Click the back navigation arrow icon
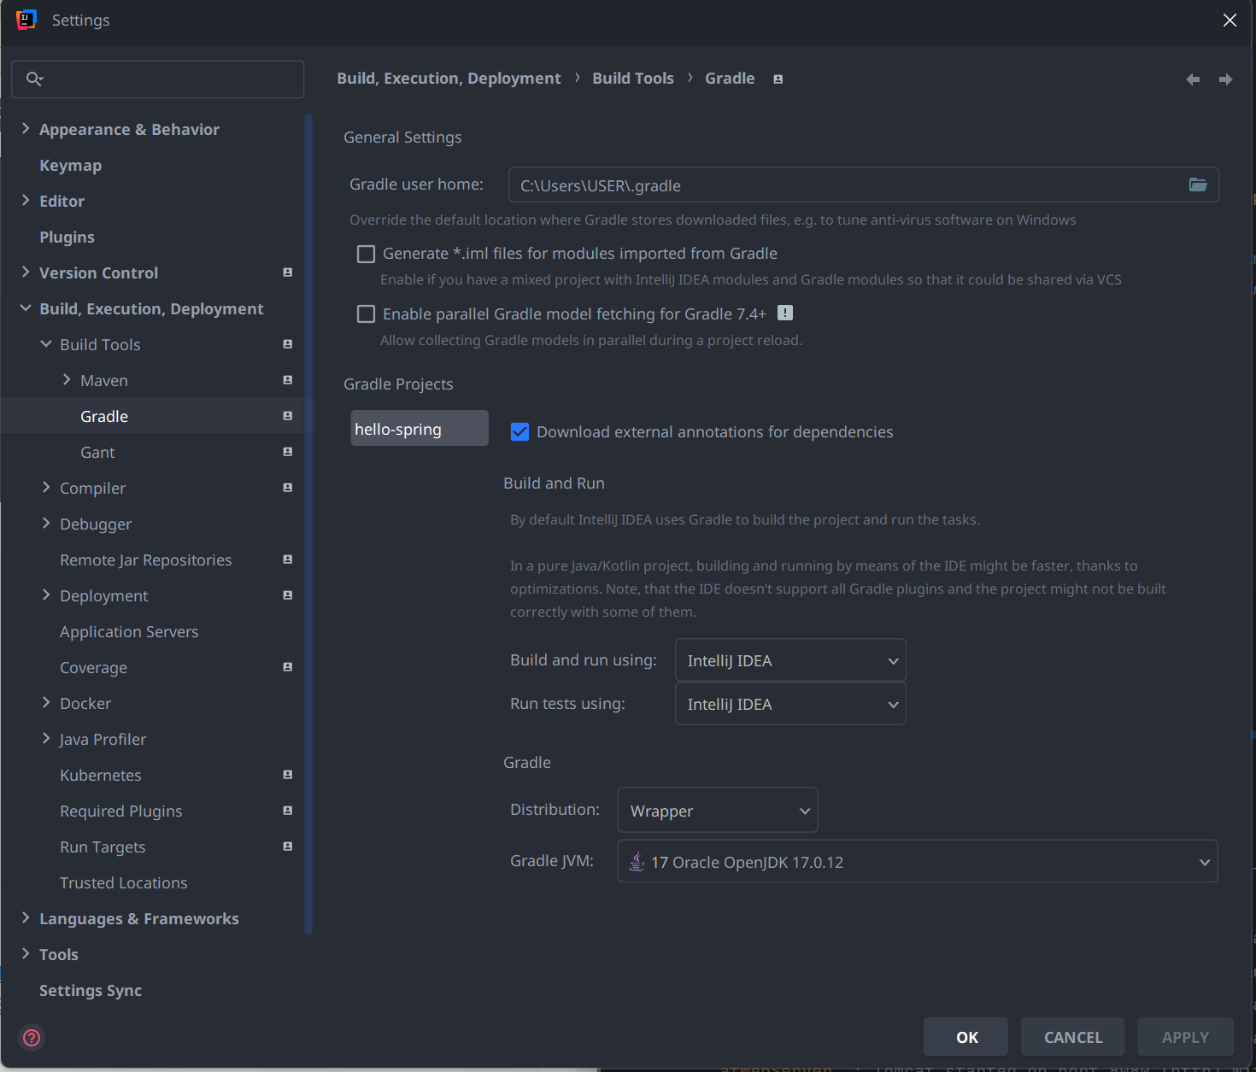Image resolution: width=1256 pixels, height=1072 pixels. (1193, 79)
